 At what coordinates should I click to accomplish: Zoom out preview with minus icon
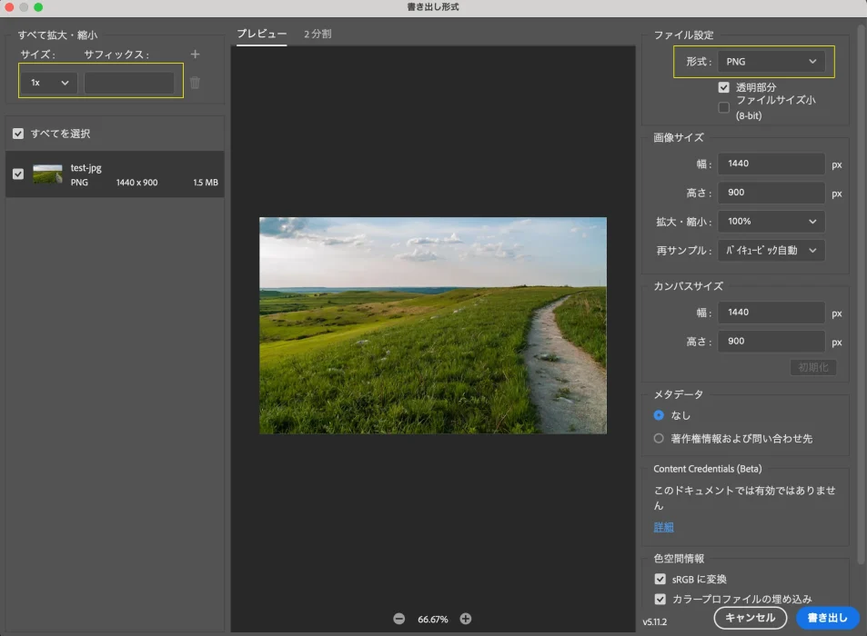coord(398,619)
